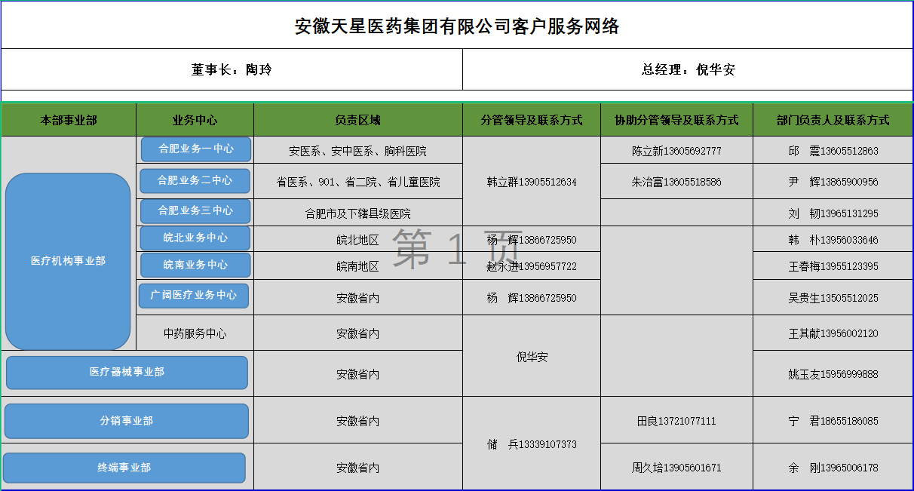Click the 合肥业务三中心 shape
Viewport: 914px width, 491px height.
pyautogui.click(x=195, y=211)
